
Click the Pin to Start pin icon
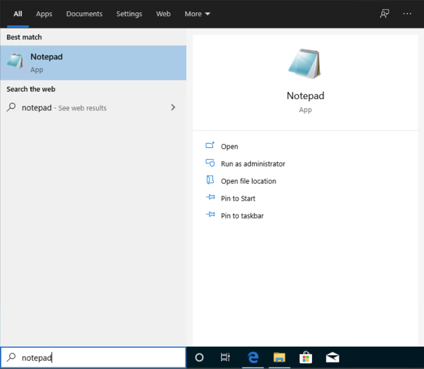coord(210,198)
